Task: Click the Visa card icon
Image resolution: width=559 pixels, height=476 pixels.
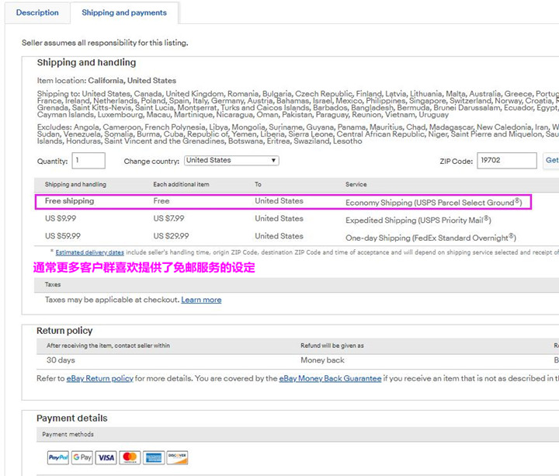Action: click(x=106, y=457)
